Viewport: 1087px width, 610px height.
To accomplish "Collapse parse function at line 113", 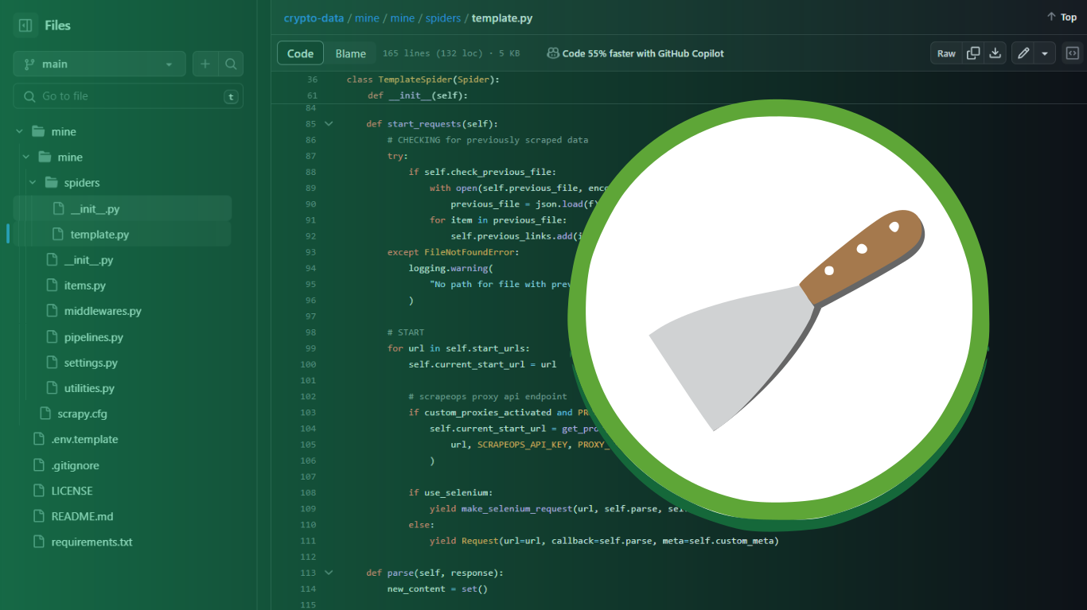I will coord(328,573).
